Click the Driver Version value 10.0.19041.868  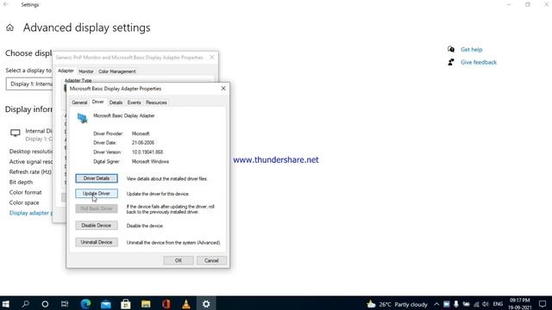(x=147, y=152)
